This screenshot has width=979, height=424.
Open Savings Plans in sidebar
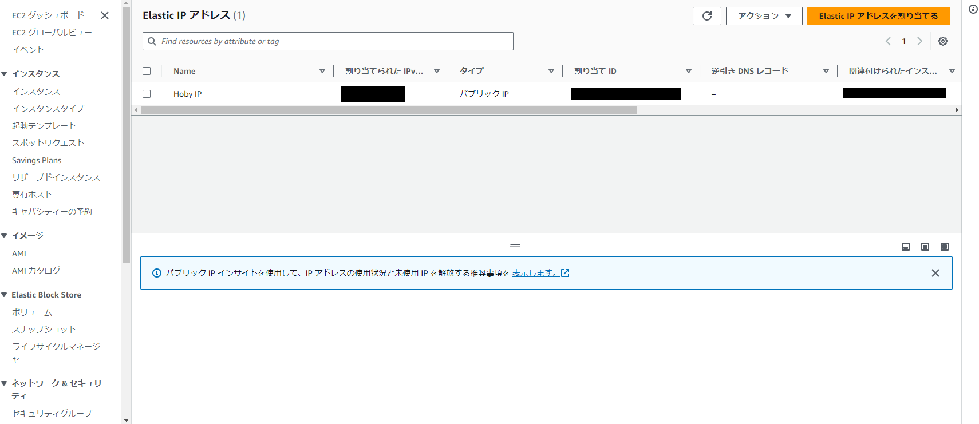(x=37, y=160)
